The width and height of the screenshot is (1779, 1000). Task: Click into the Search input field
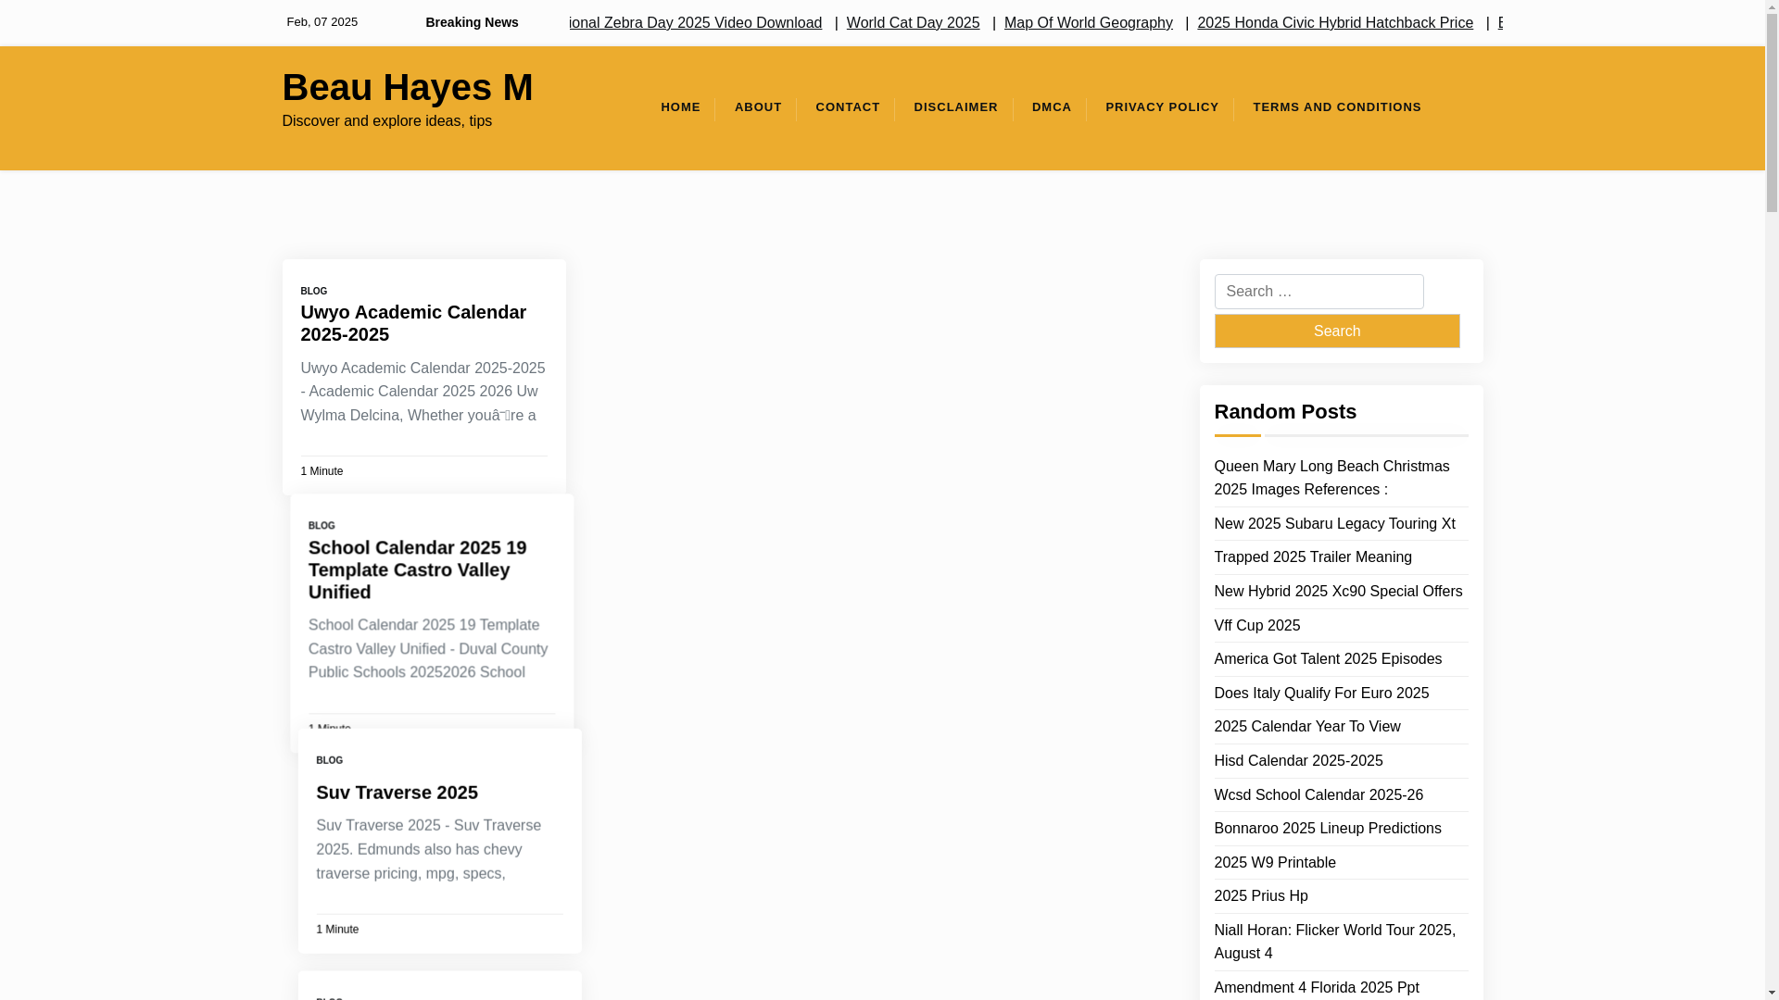(x=1318, y=292)
